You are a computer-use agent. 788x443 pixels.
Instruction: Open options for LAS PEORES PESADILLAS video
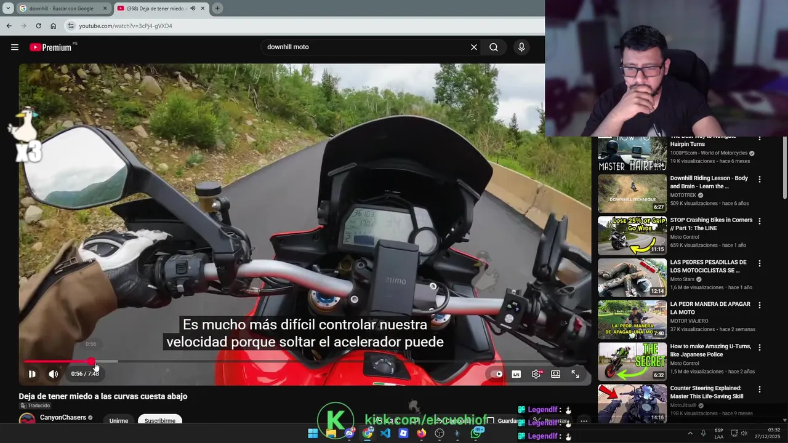[760, 263]
